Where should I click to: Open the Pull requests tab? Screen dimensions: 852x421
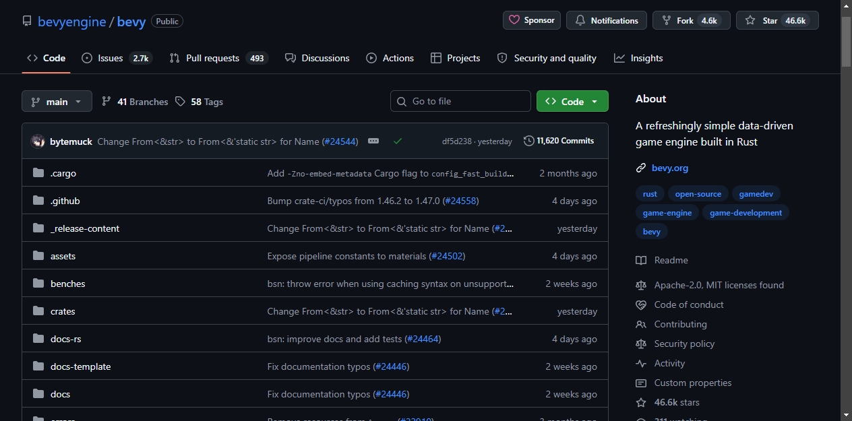(219, 58)
